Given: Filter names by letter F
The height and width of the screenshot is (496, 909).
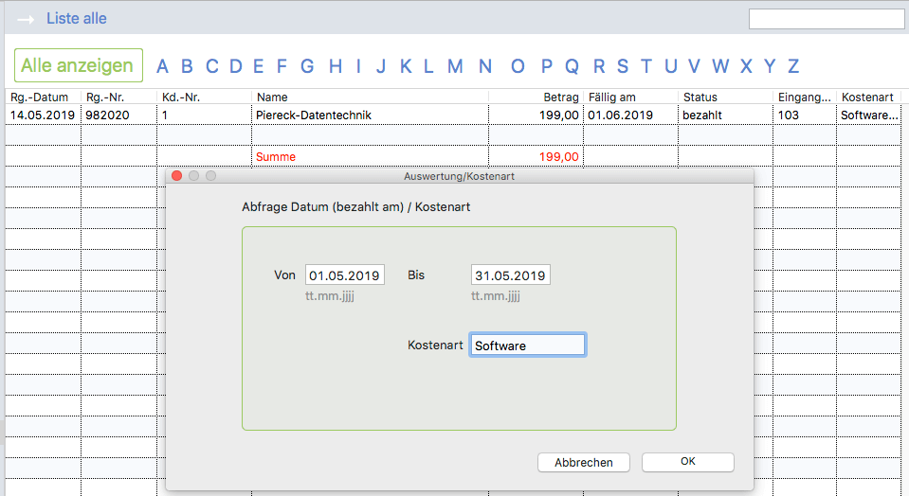Looking at the screenshot, I should pyautogui.click(x=282, y=66).
